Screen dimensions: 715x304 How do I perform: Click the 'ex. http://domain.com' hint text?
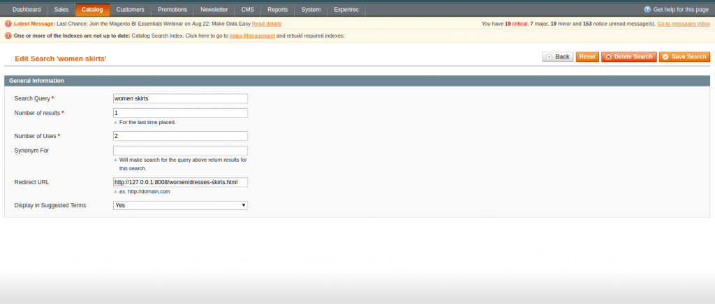(145, 192)
